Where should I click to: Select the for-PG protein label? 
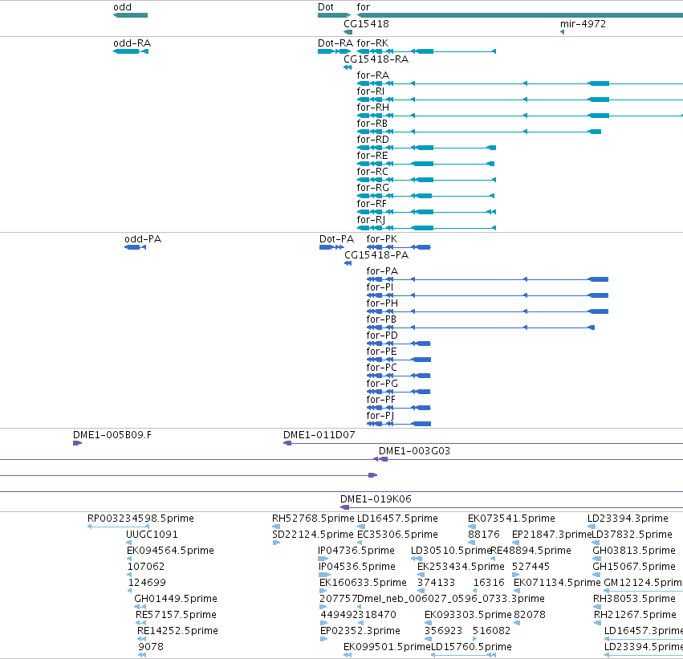click(x=382, y=384)
